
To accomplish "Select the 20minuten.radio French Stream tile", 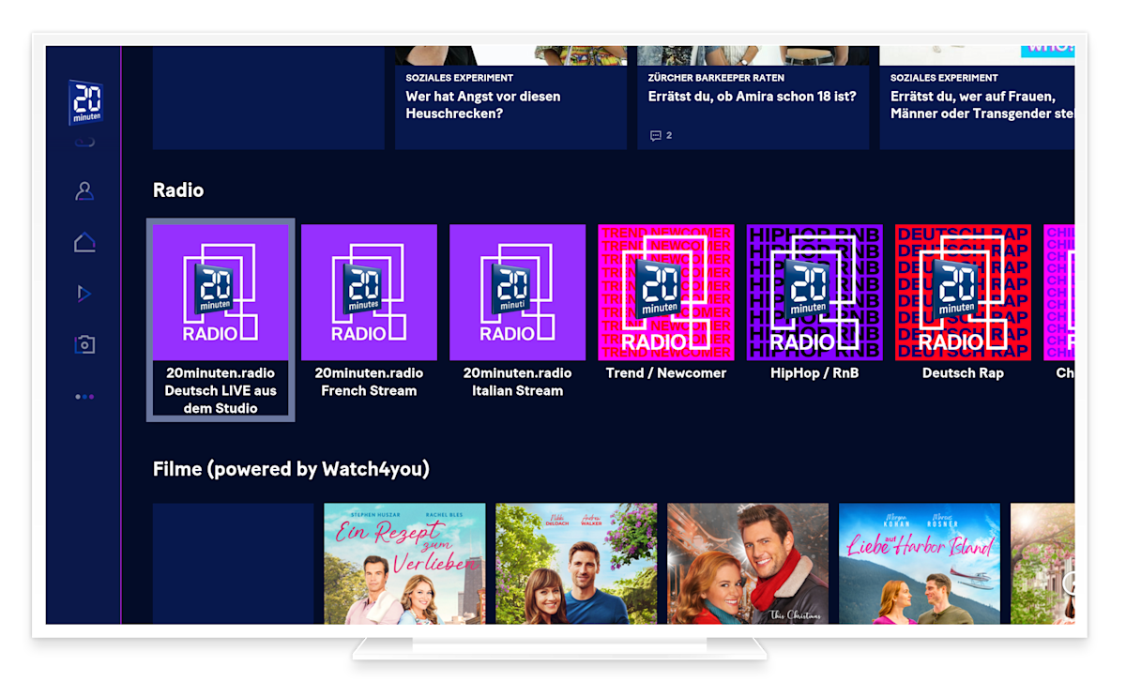I will (369, 311).
